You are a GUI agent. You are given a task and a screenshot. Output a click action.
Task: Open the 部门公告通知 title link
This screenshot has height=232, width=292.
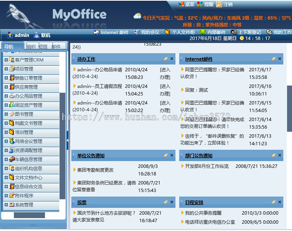[198, 156]
